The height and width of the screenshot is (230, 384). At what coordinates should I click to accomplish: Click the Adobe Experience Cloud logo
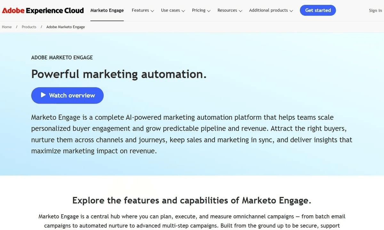pyautogui.click(x=43, y=11)
